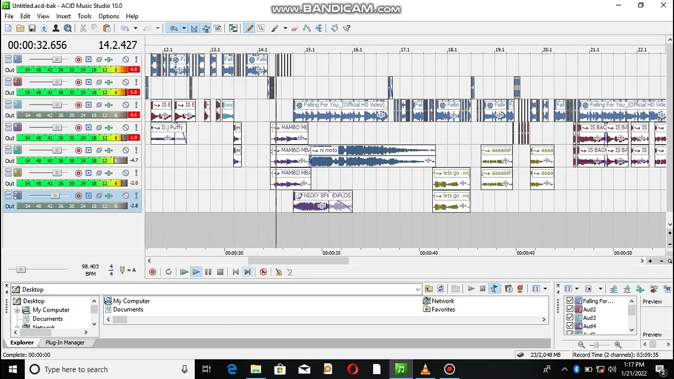Open the Tools menu
Image resolution: width=674 pixels, height=379 pixels.
pyautogui.click(x=84, y=16)
